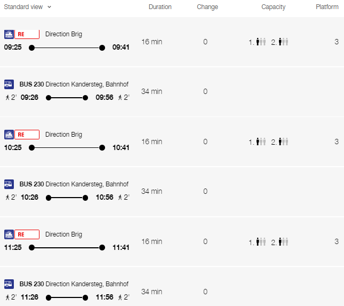Click the RE badge on the 10:25 train
This screenshot has width=344, height=306.
27,135
